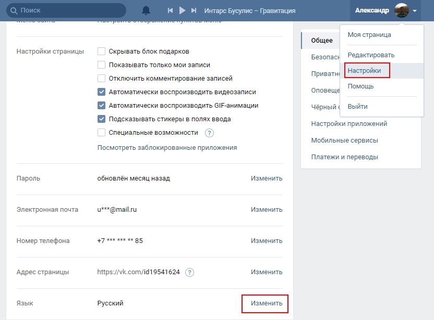Click the help icon beside page address
Image resolution: width=434 pixels, height=320 pixels.
pos(190,272)
